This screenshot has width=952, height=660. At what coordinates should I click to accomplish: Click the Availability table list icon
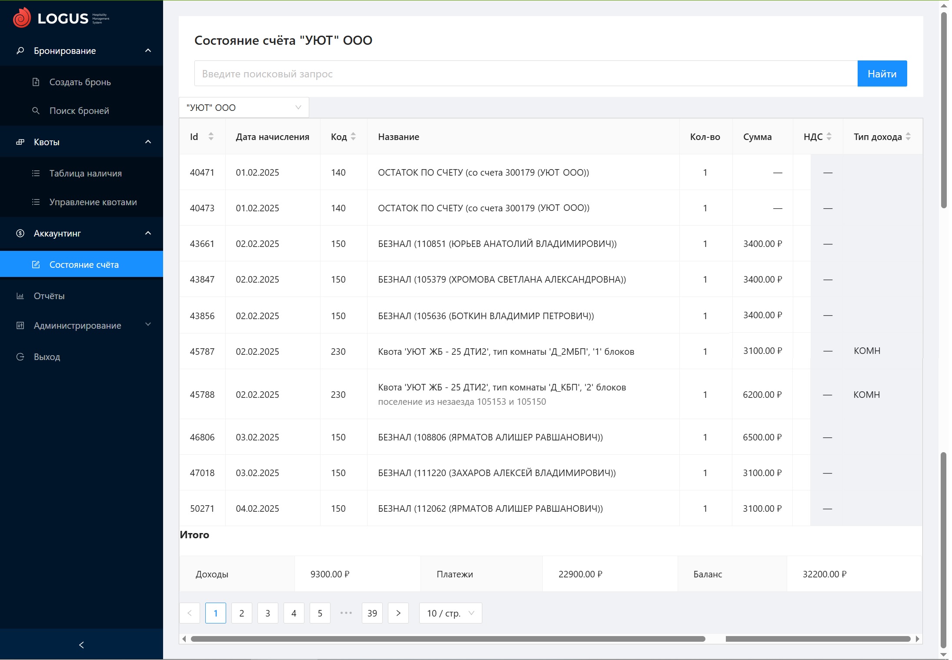[x=36, y=173]
